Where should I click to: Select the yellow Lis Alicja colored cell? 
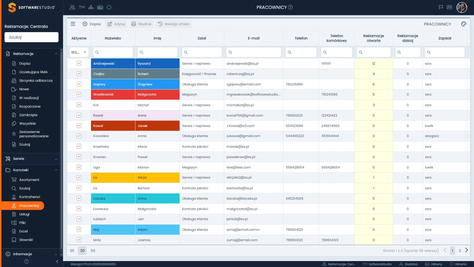113,178
